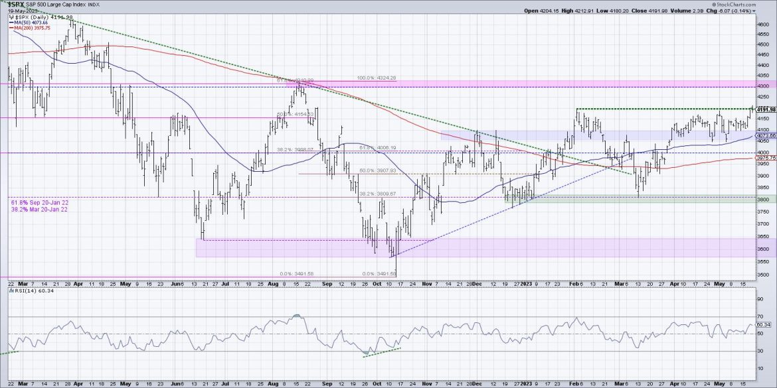Click the 2023 label on date axis
777x388 pixels.
[x=525, y=283]
